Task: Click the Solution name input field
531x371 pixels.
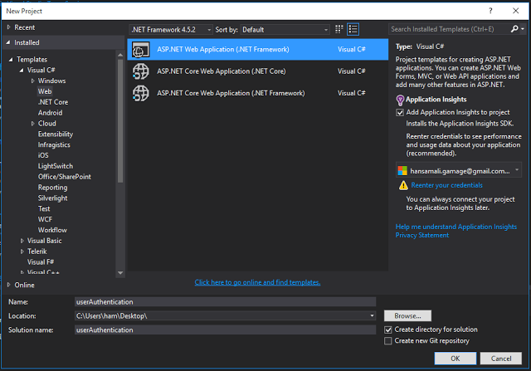Action: click(225, 330)
